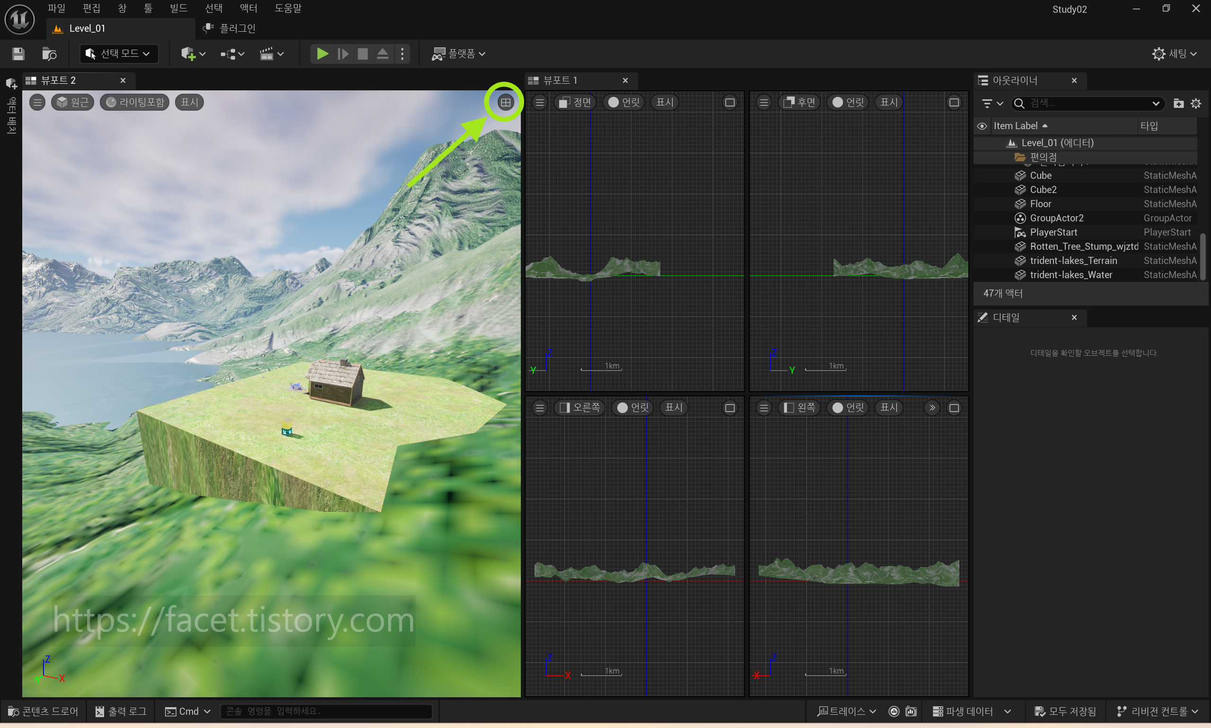Click the console command input field
Viewport: 1211px width, 728px height.
tap(325, 711)
